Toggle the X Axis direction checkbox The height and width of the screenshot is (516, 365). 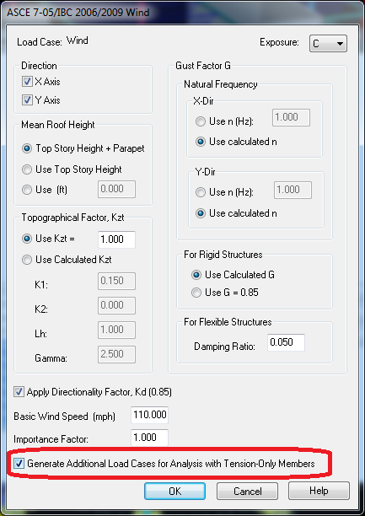(27, 82)
